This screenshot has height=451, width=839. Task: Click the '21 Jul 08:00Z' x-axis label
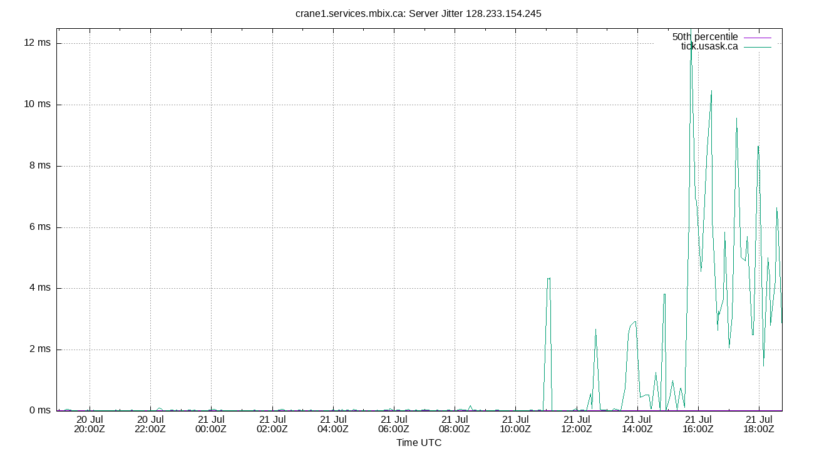pyautogui.click(x=455, y=424)
